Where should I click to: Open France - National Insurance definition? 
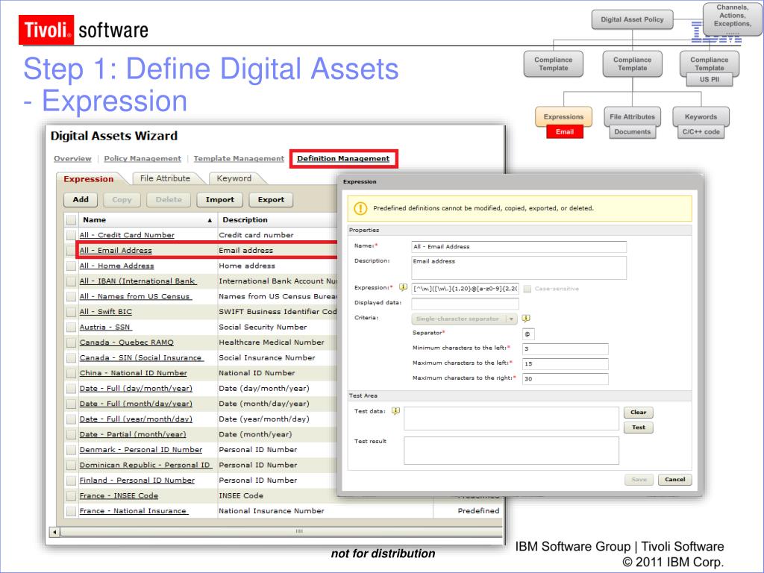tap(134, 511)
